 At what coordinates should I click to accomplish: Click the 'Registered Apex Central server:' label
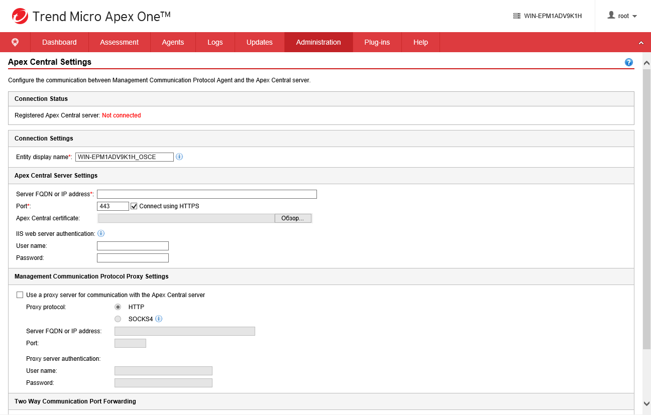point(57,115)
